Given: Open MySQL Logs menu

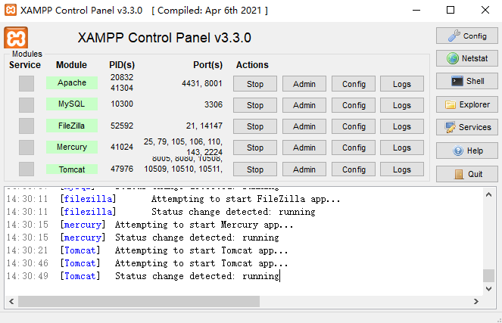Looking at the screenshot, I should pyautogui.click(x=402, y=105).
